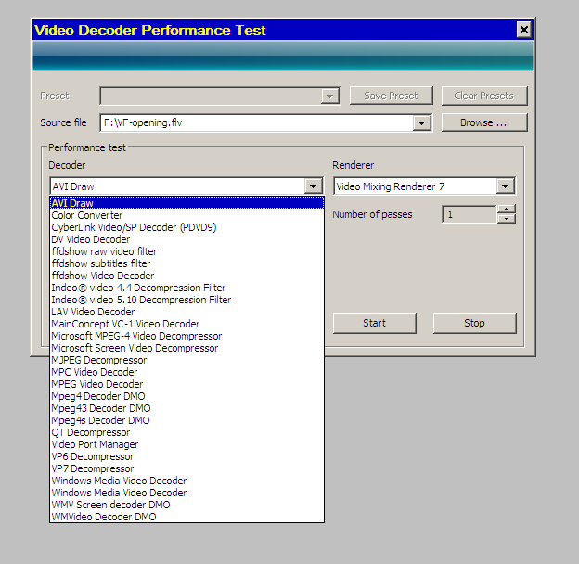Select MPEG Video Decoder
The image size is (579, 564).
click(x=187, y=384)
